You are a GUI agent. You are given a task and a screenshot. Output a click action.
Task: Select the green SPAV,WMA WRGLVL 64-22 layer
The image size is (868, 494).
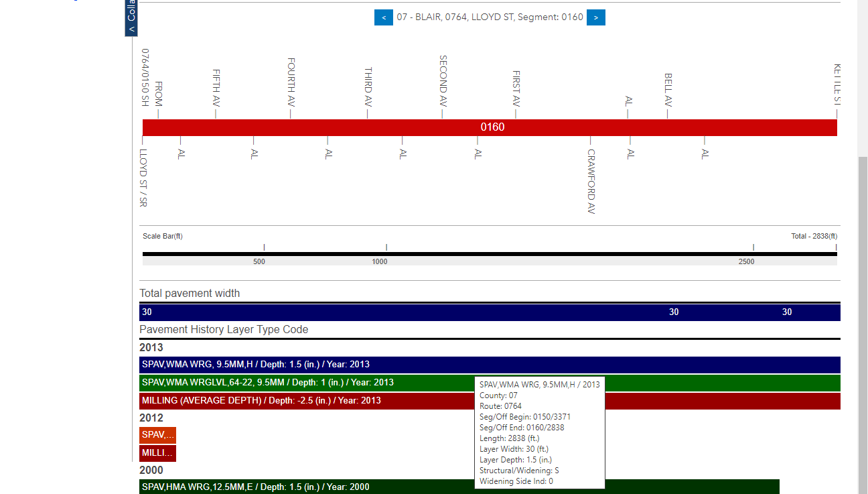pos(301,383)
